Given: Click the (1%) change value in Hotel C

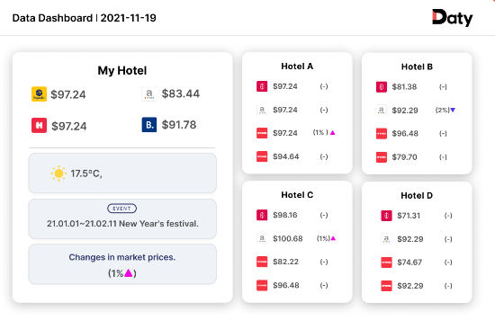Looking at the screenshot, I should click(323, 238).
